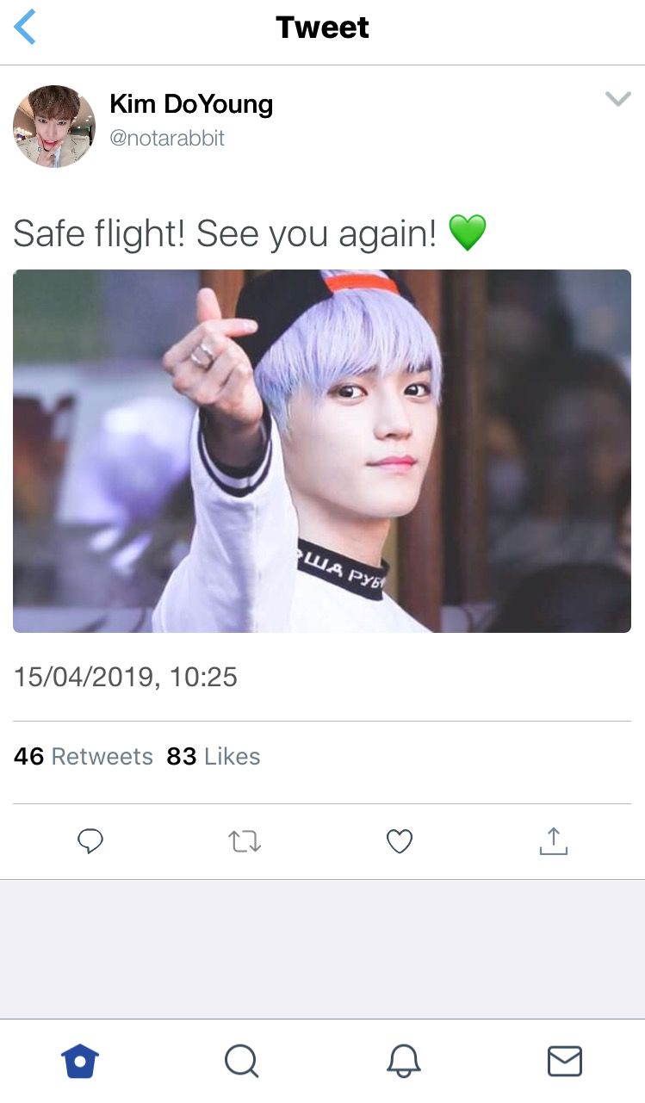Open the Messages envelope tab
The image size is (645, 1103).
click(x=565, y=1061)
